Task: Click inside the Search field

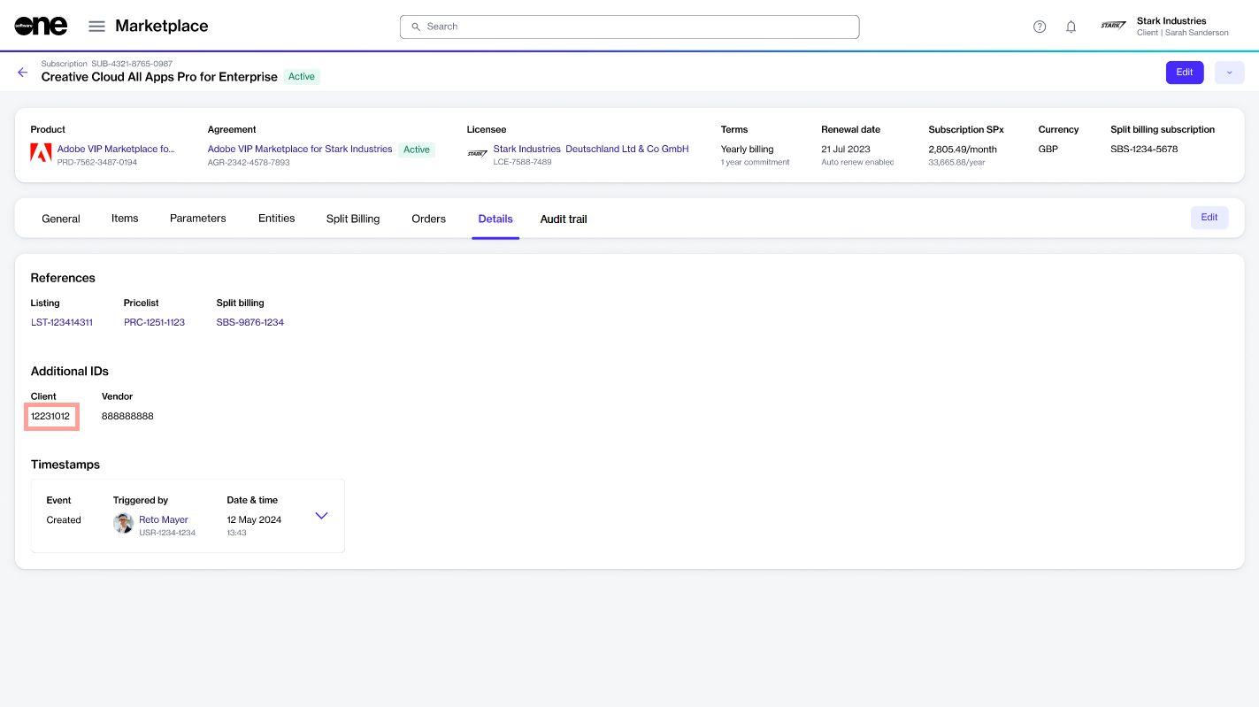Action: click(x=629, y=27)
